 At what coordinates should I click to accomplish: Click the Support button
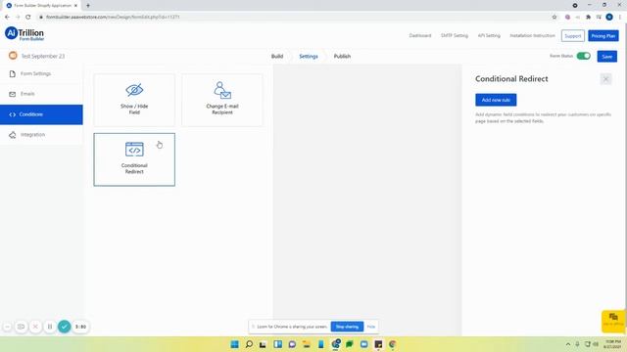point(572,36)
